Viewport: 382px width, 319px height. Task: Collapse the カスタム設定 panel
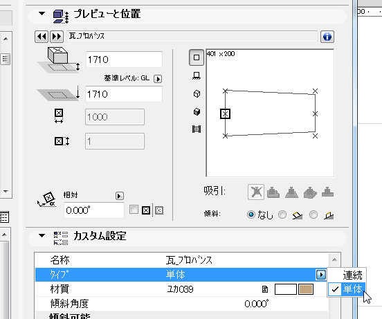[42, 235]
